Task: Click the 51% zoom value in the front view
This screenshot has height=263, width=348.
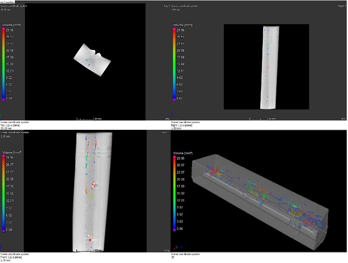Action: tap(167, 251)
